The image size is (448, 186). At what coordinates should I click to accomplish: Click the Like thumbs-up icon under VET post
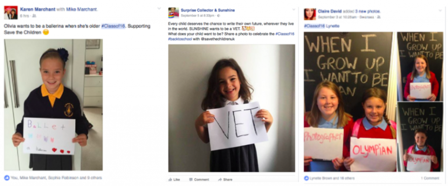pyautogui.click(x=170, y=180)
